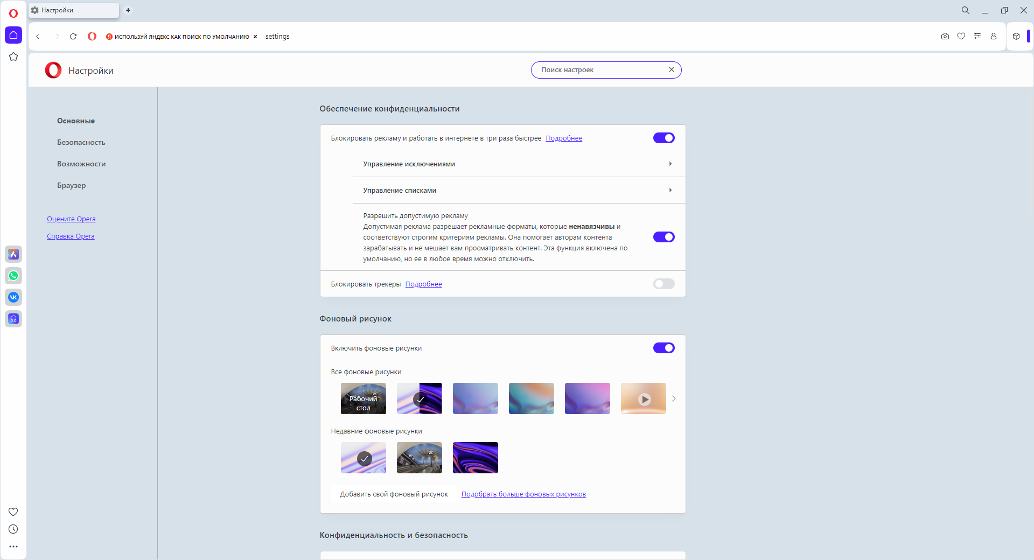Disable ad blocking toggle

664,138
